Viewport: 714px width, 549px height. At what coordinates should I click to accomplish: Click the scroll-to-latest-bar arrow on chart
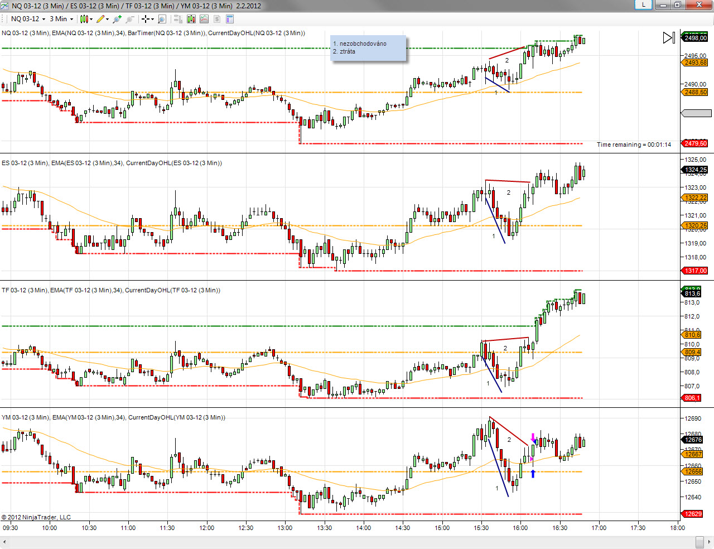click(669, 37)
